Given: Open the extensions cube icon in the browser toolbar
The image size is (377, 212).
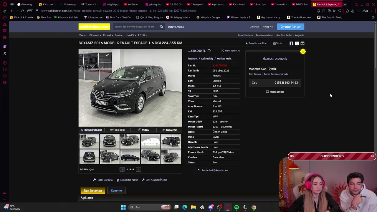Looking at the screenshot, I should coord(347,11).
